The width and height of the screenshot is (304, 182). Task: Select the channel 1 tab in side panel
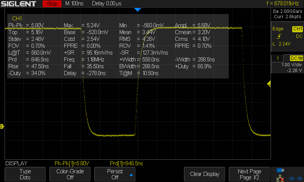[x=278, y=58]
